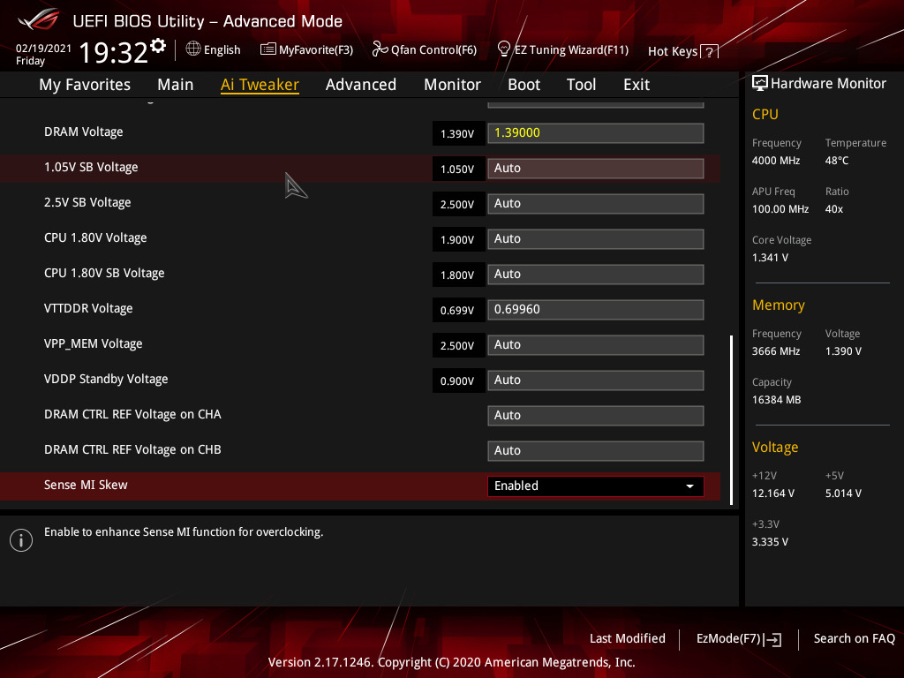Click the 16384 MB capacity value
The height and width of the screenshot is (678, 904).
(776, 400)
